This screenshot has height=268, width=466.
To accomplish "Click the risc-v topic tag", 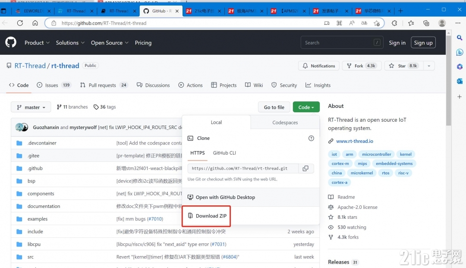I will 403,173.
